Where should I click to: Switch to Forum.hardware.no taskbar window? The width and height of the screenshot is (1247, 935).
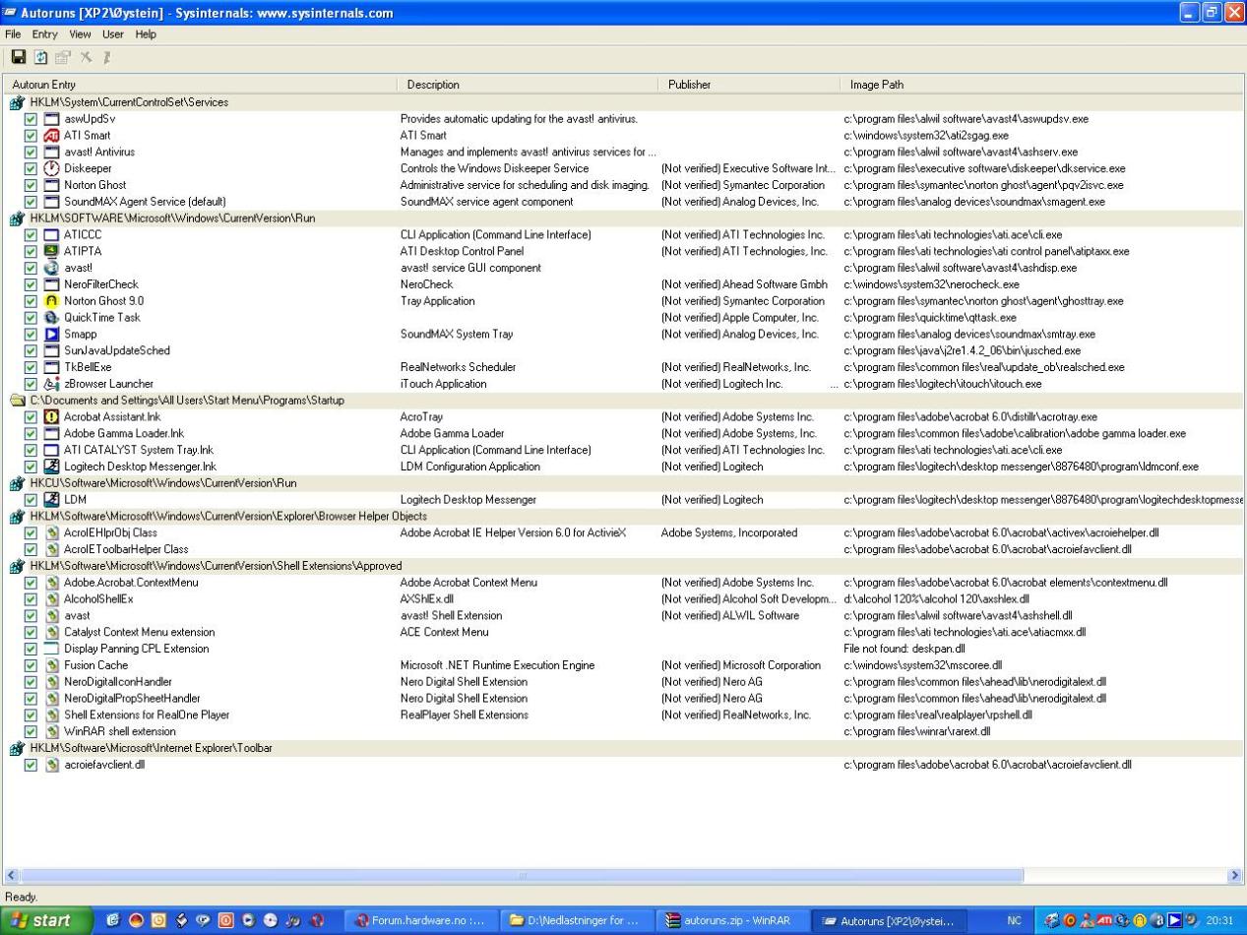coord(421,921)
